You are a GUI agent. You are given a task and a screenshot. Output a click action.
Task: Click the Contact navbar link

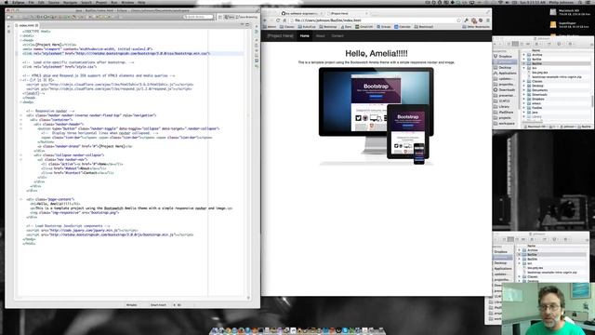337,35
